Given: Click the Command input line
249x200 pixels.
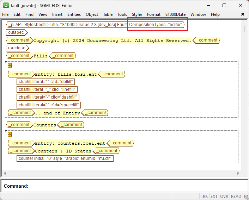Looking at the screenshot, I should click(124, 186).
